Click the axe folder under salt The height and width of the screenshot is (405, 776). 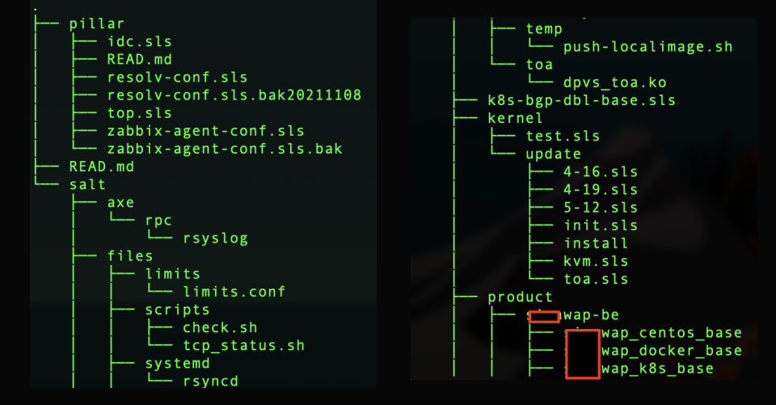[x=120, y=202]
